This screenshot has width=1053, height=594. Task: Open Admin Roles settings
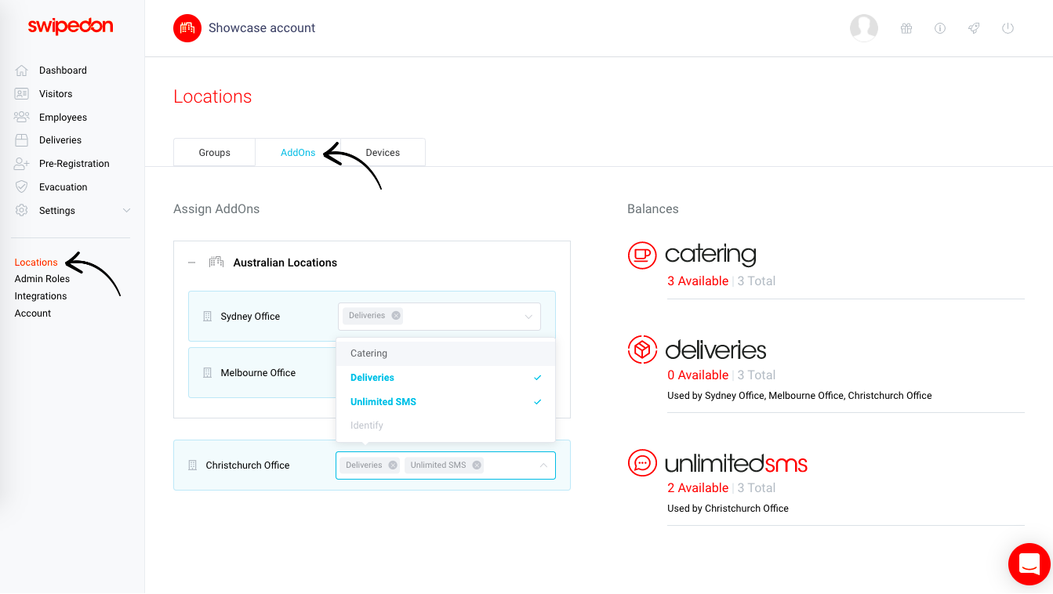(x=42, y=279)
